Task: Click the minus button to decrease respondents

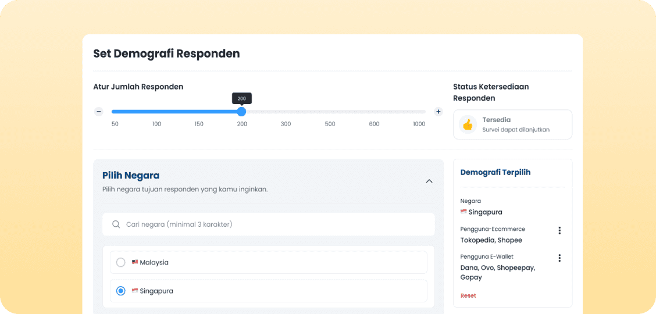Action: (x=99, y=112)
